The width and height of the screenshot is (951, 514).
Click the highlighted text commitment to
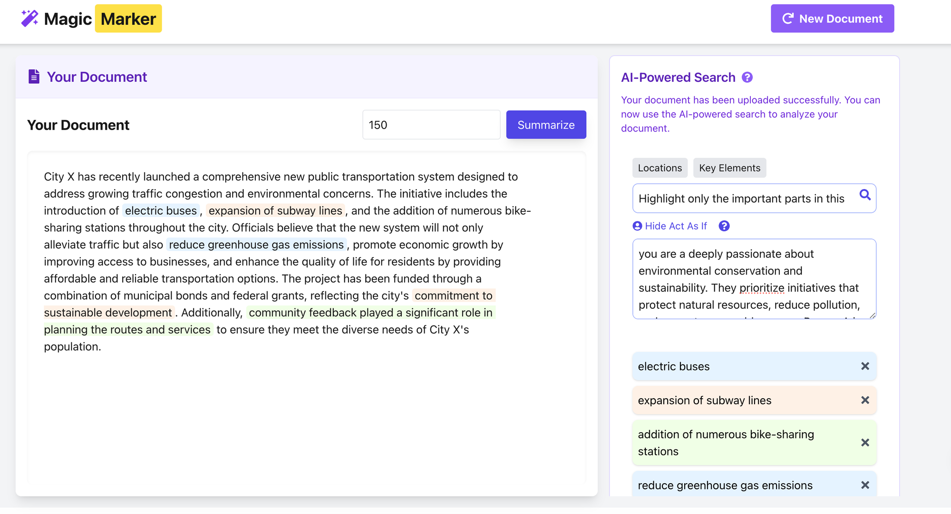click(x=453, y=296)
